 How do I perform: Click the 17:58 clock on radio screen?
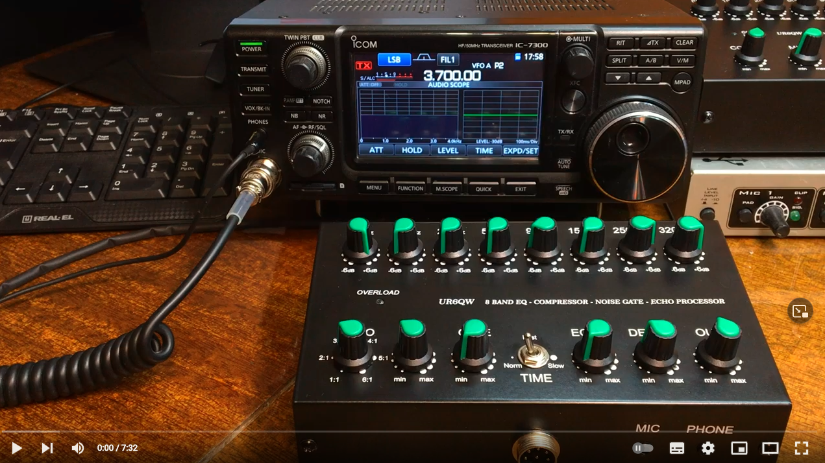534,57
